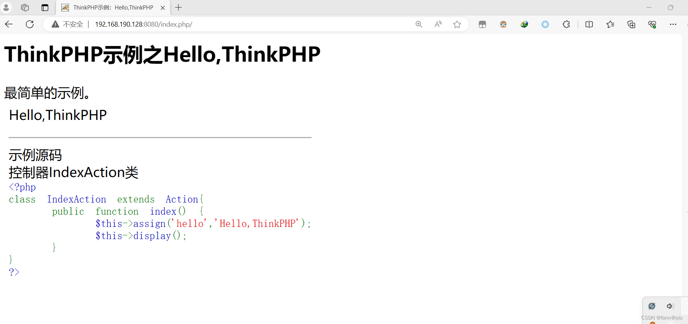Add this page to favorites star

point(457,24)
